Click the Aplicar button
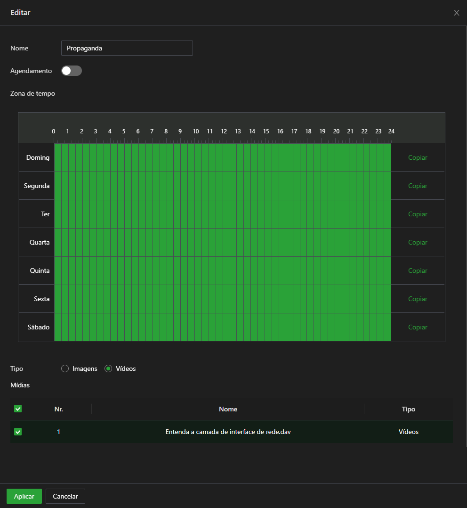The image size is (467, 508). (24, 496)
